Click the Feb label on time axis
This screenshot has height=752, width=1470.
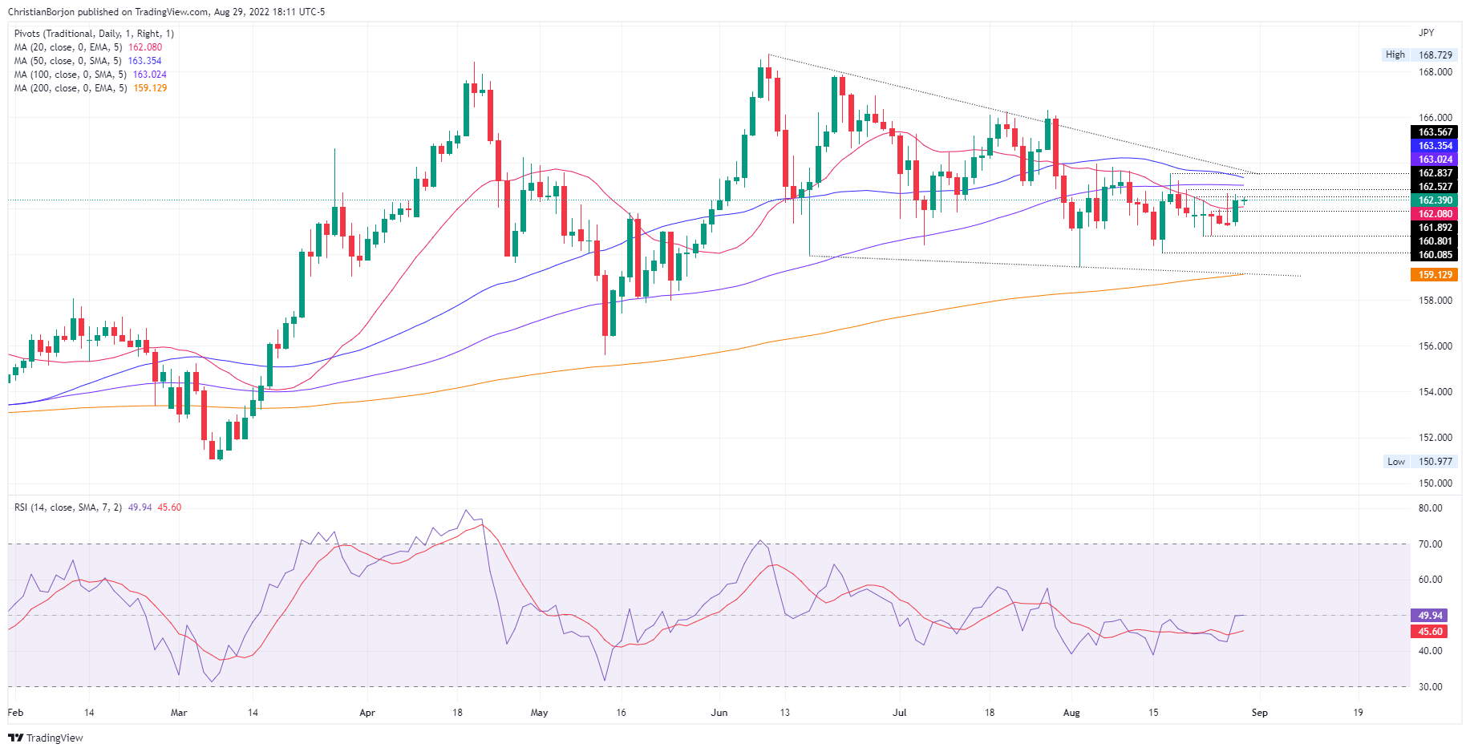click(x=15, y=713)
